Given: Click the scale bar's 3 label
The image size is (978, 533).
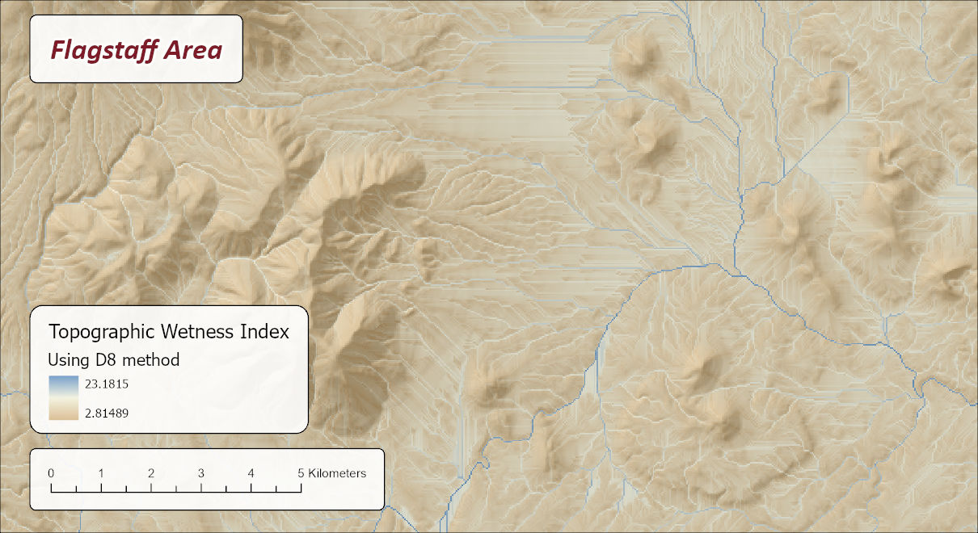Looking at the screenshot, I should pos(201,473).
